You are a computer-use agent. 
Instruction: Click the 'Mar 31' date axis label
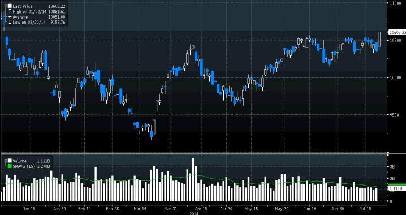(171, 209)
